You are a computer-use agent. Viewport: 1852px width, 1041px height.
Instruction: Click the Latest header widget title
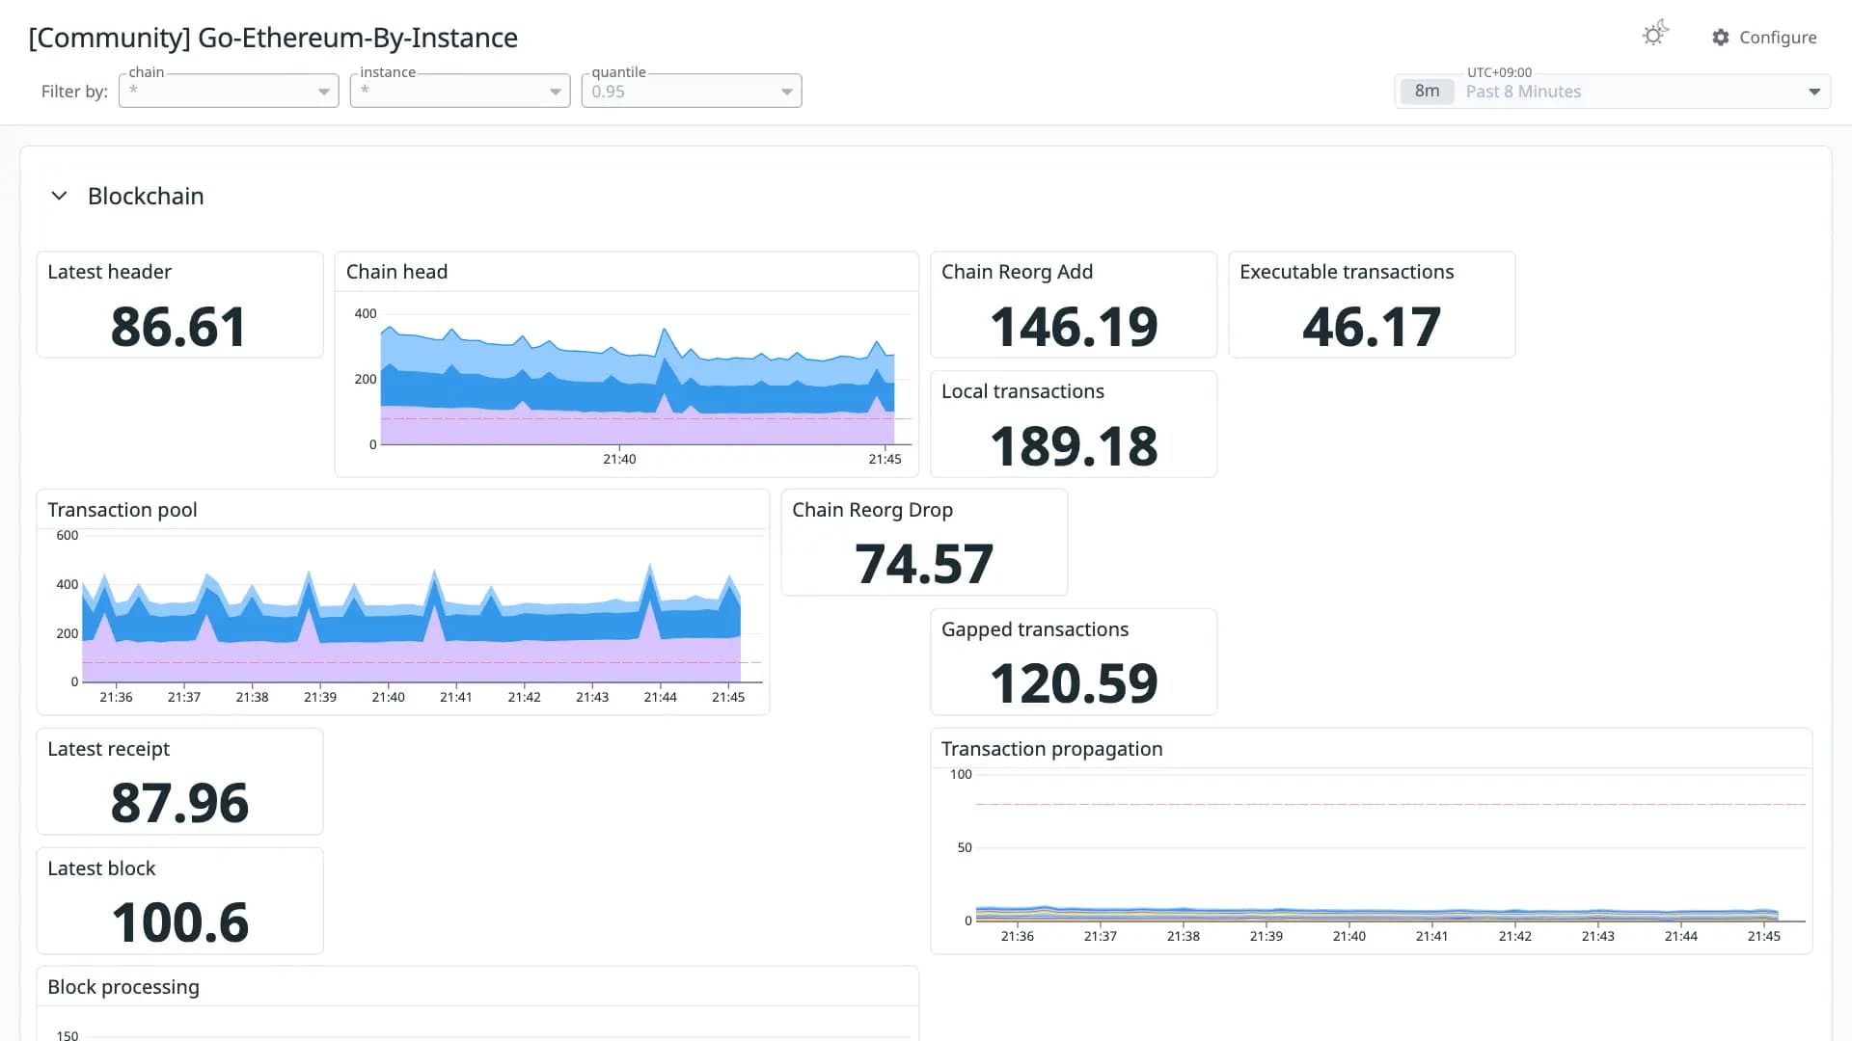click(110, 272)
